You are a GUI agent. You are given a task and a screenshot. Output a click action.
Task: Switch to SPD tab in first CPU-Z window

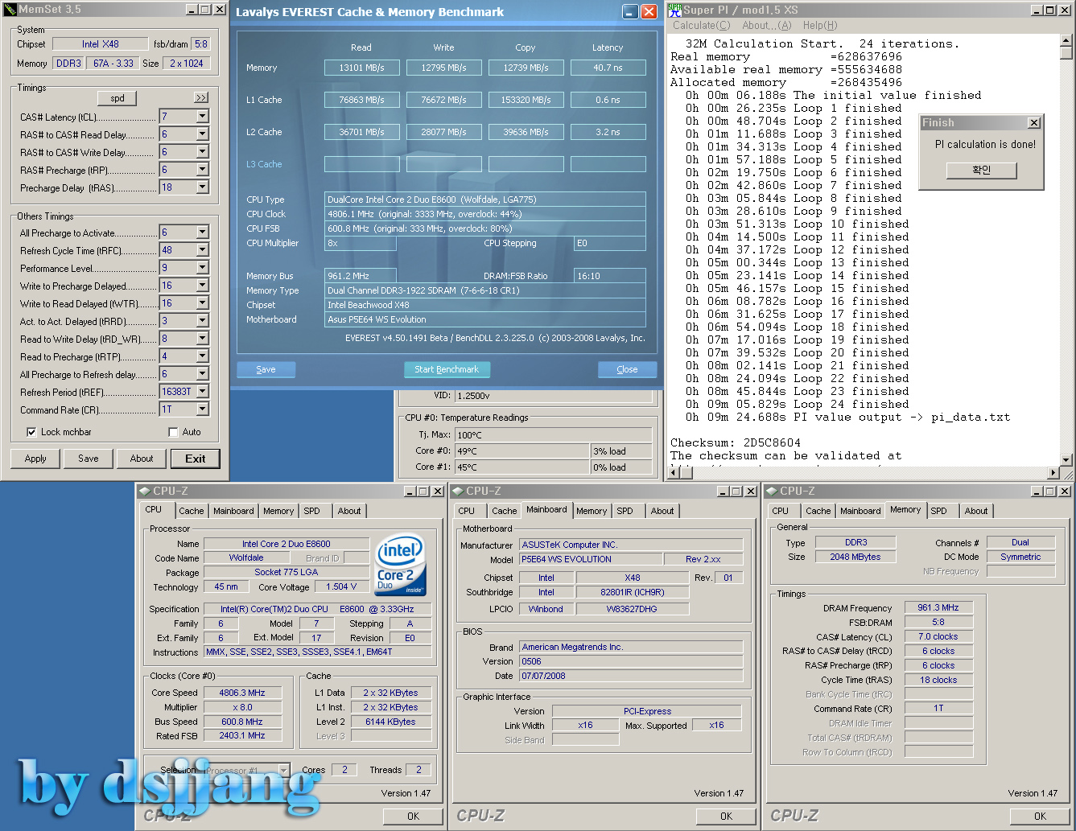pos(312,511)
